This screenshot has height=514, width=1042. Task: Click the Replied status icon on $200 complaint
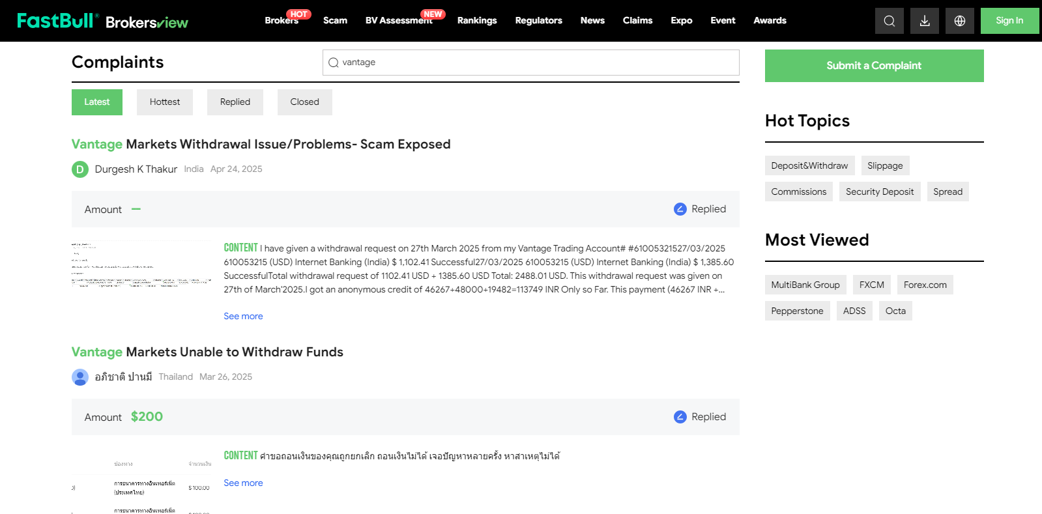680,417
